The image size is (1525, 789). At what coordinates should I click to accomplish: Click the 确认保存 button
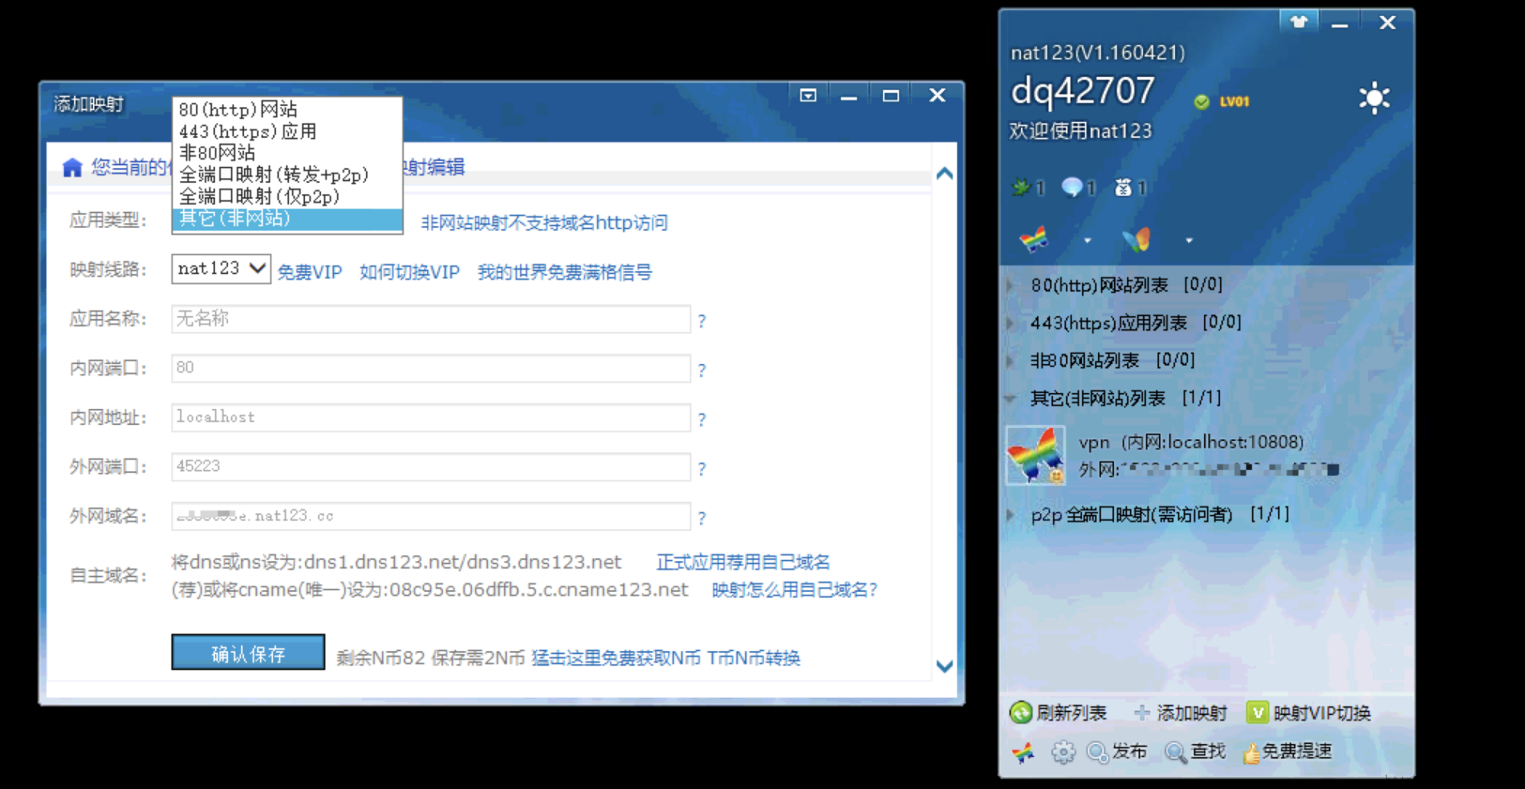(x=248, y=653)
